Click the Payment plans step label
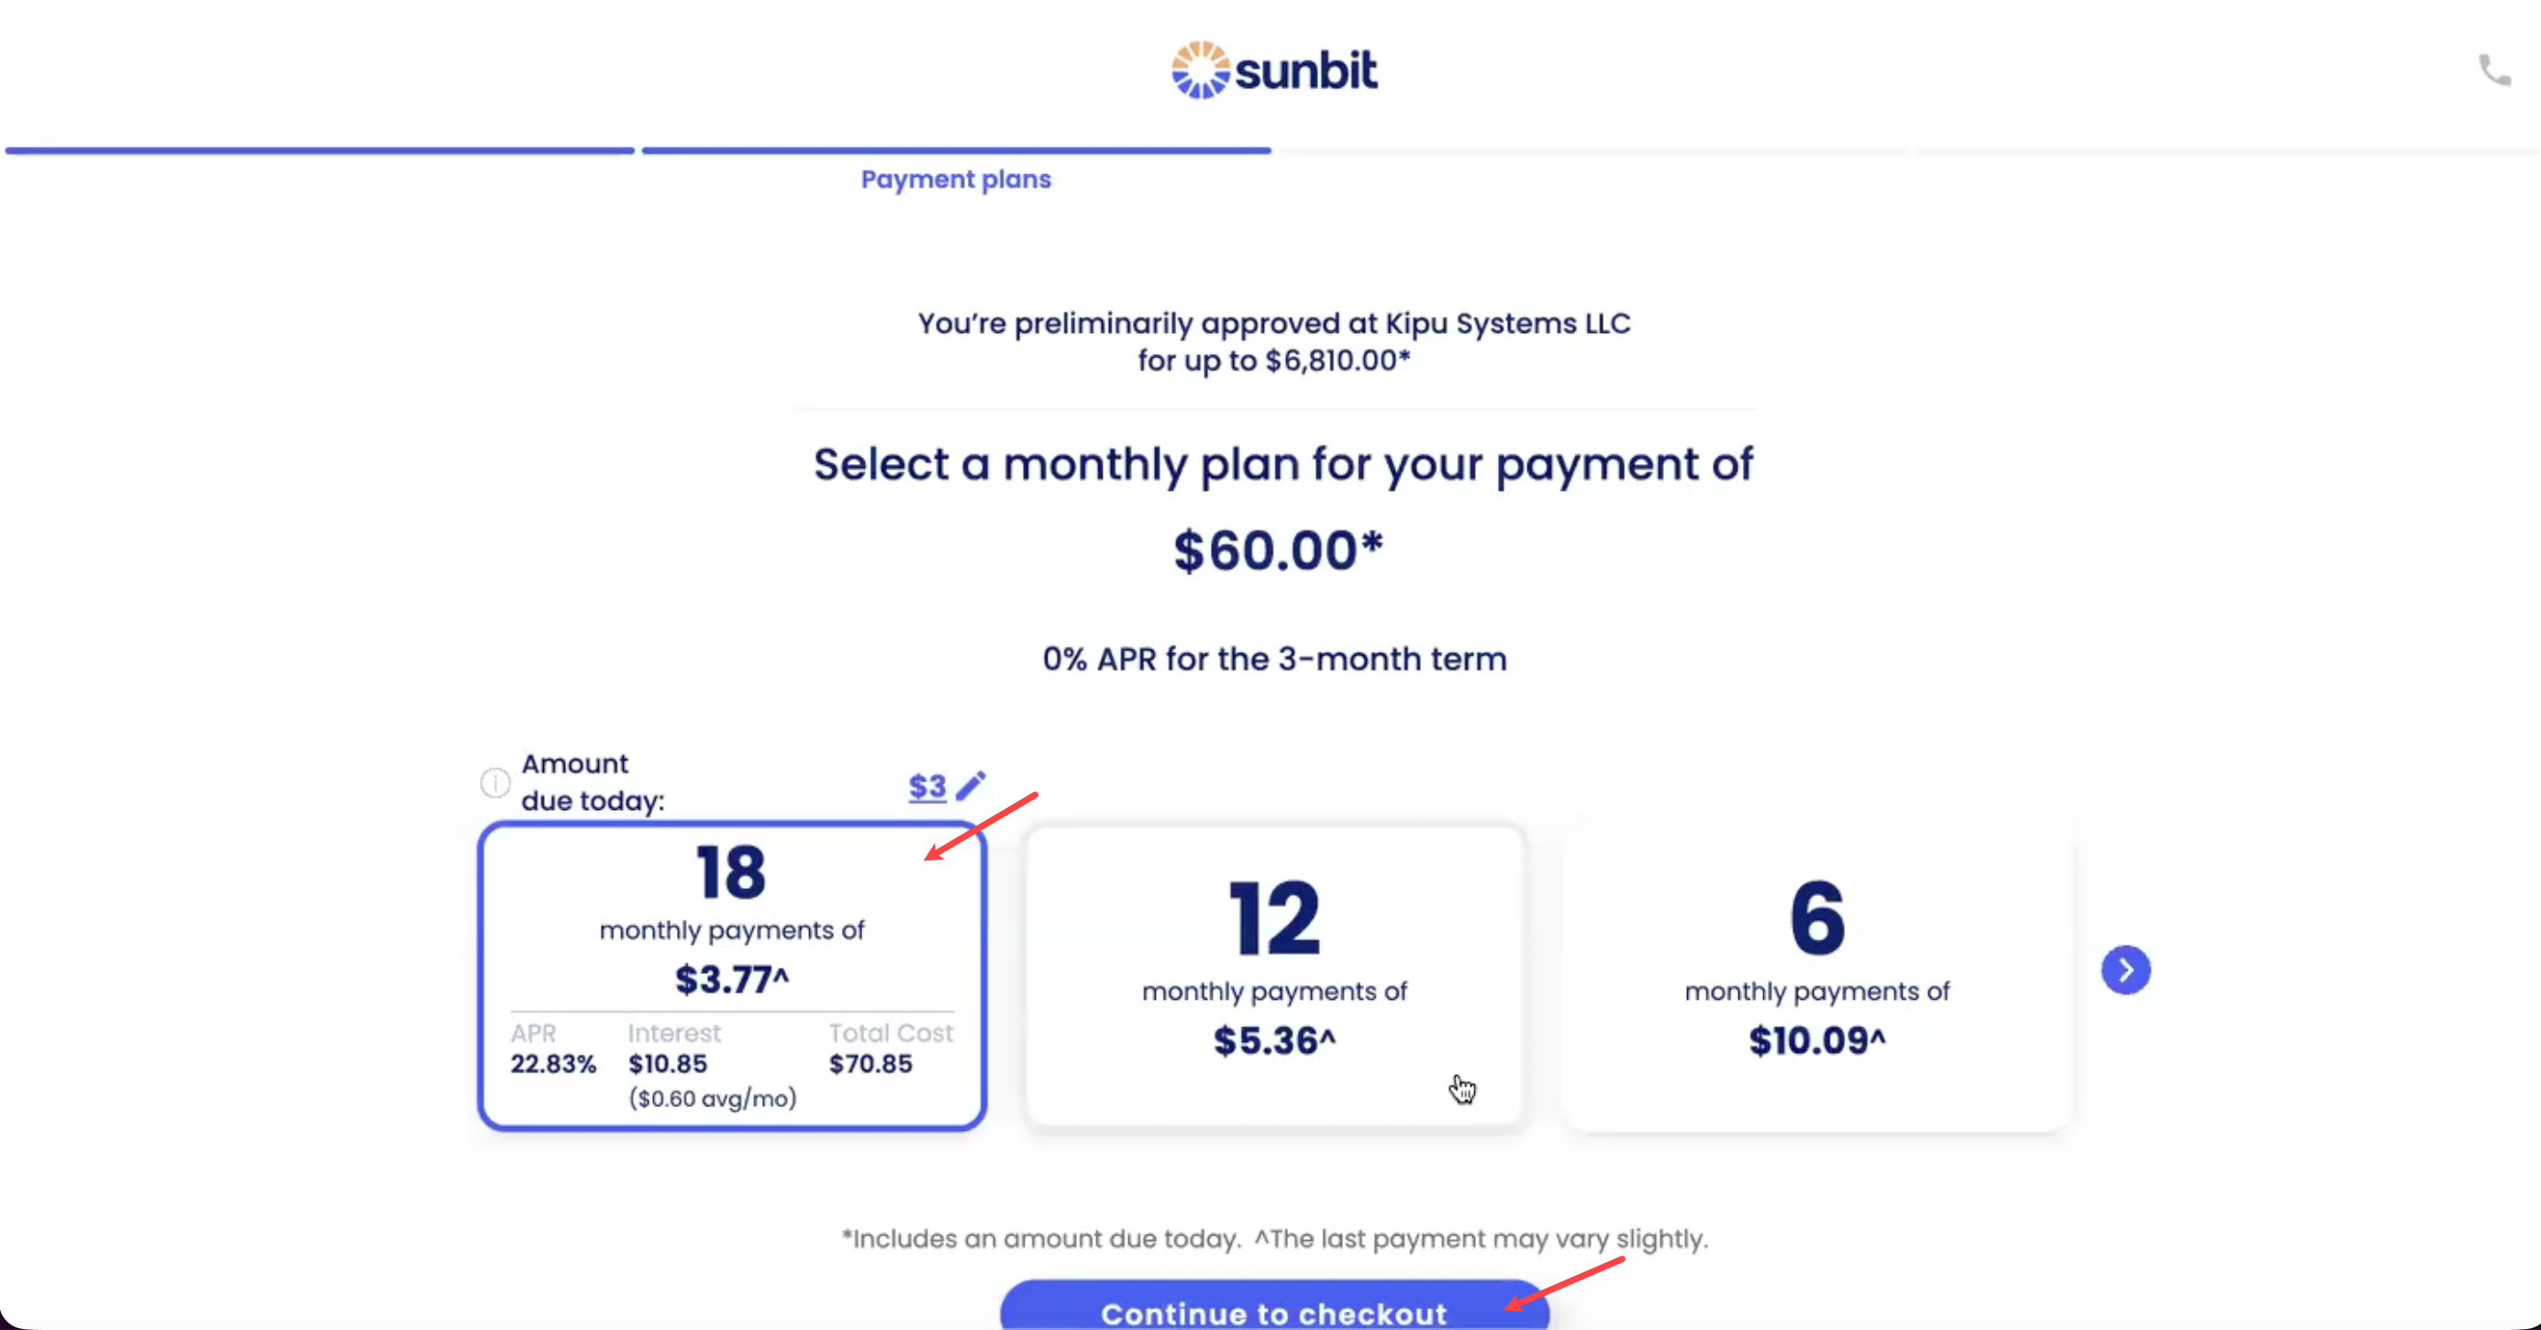2541x1330 pixels. click(956, 180)
